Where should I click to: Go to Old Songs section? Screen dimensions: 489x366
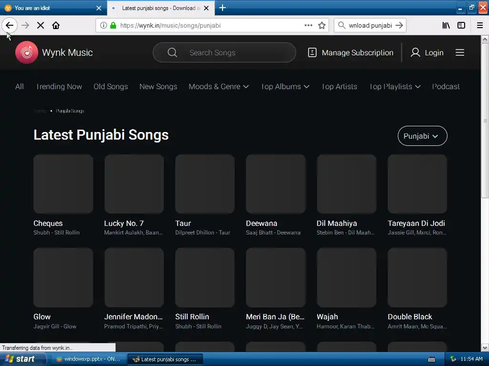(x=111, y=87)
